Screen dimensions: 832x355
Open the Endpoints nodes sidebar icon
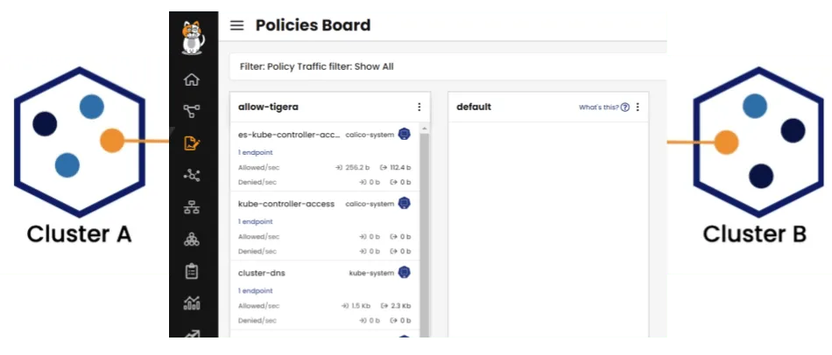click(x=192, y=176)
